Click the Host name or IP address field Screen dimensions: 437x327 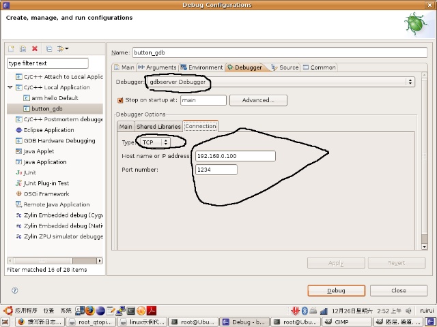coord(236,156)
